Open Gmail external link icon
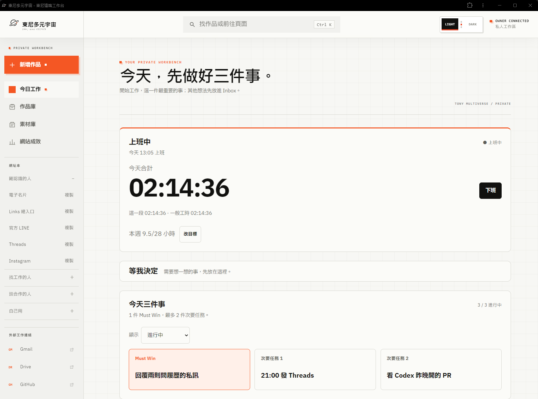Image resolution: width=538 pixels, height=399 pixels. click(72, 350)
